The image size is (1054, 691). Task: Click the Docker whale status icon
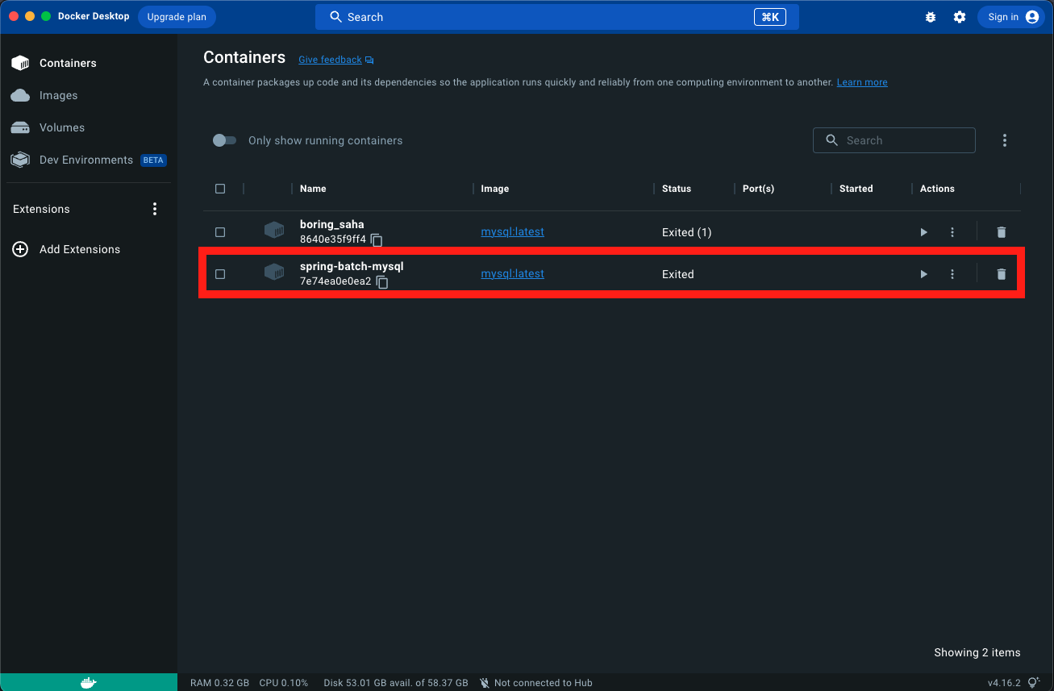(89, 683)
